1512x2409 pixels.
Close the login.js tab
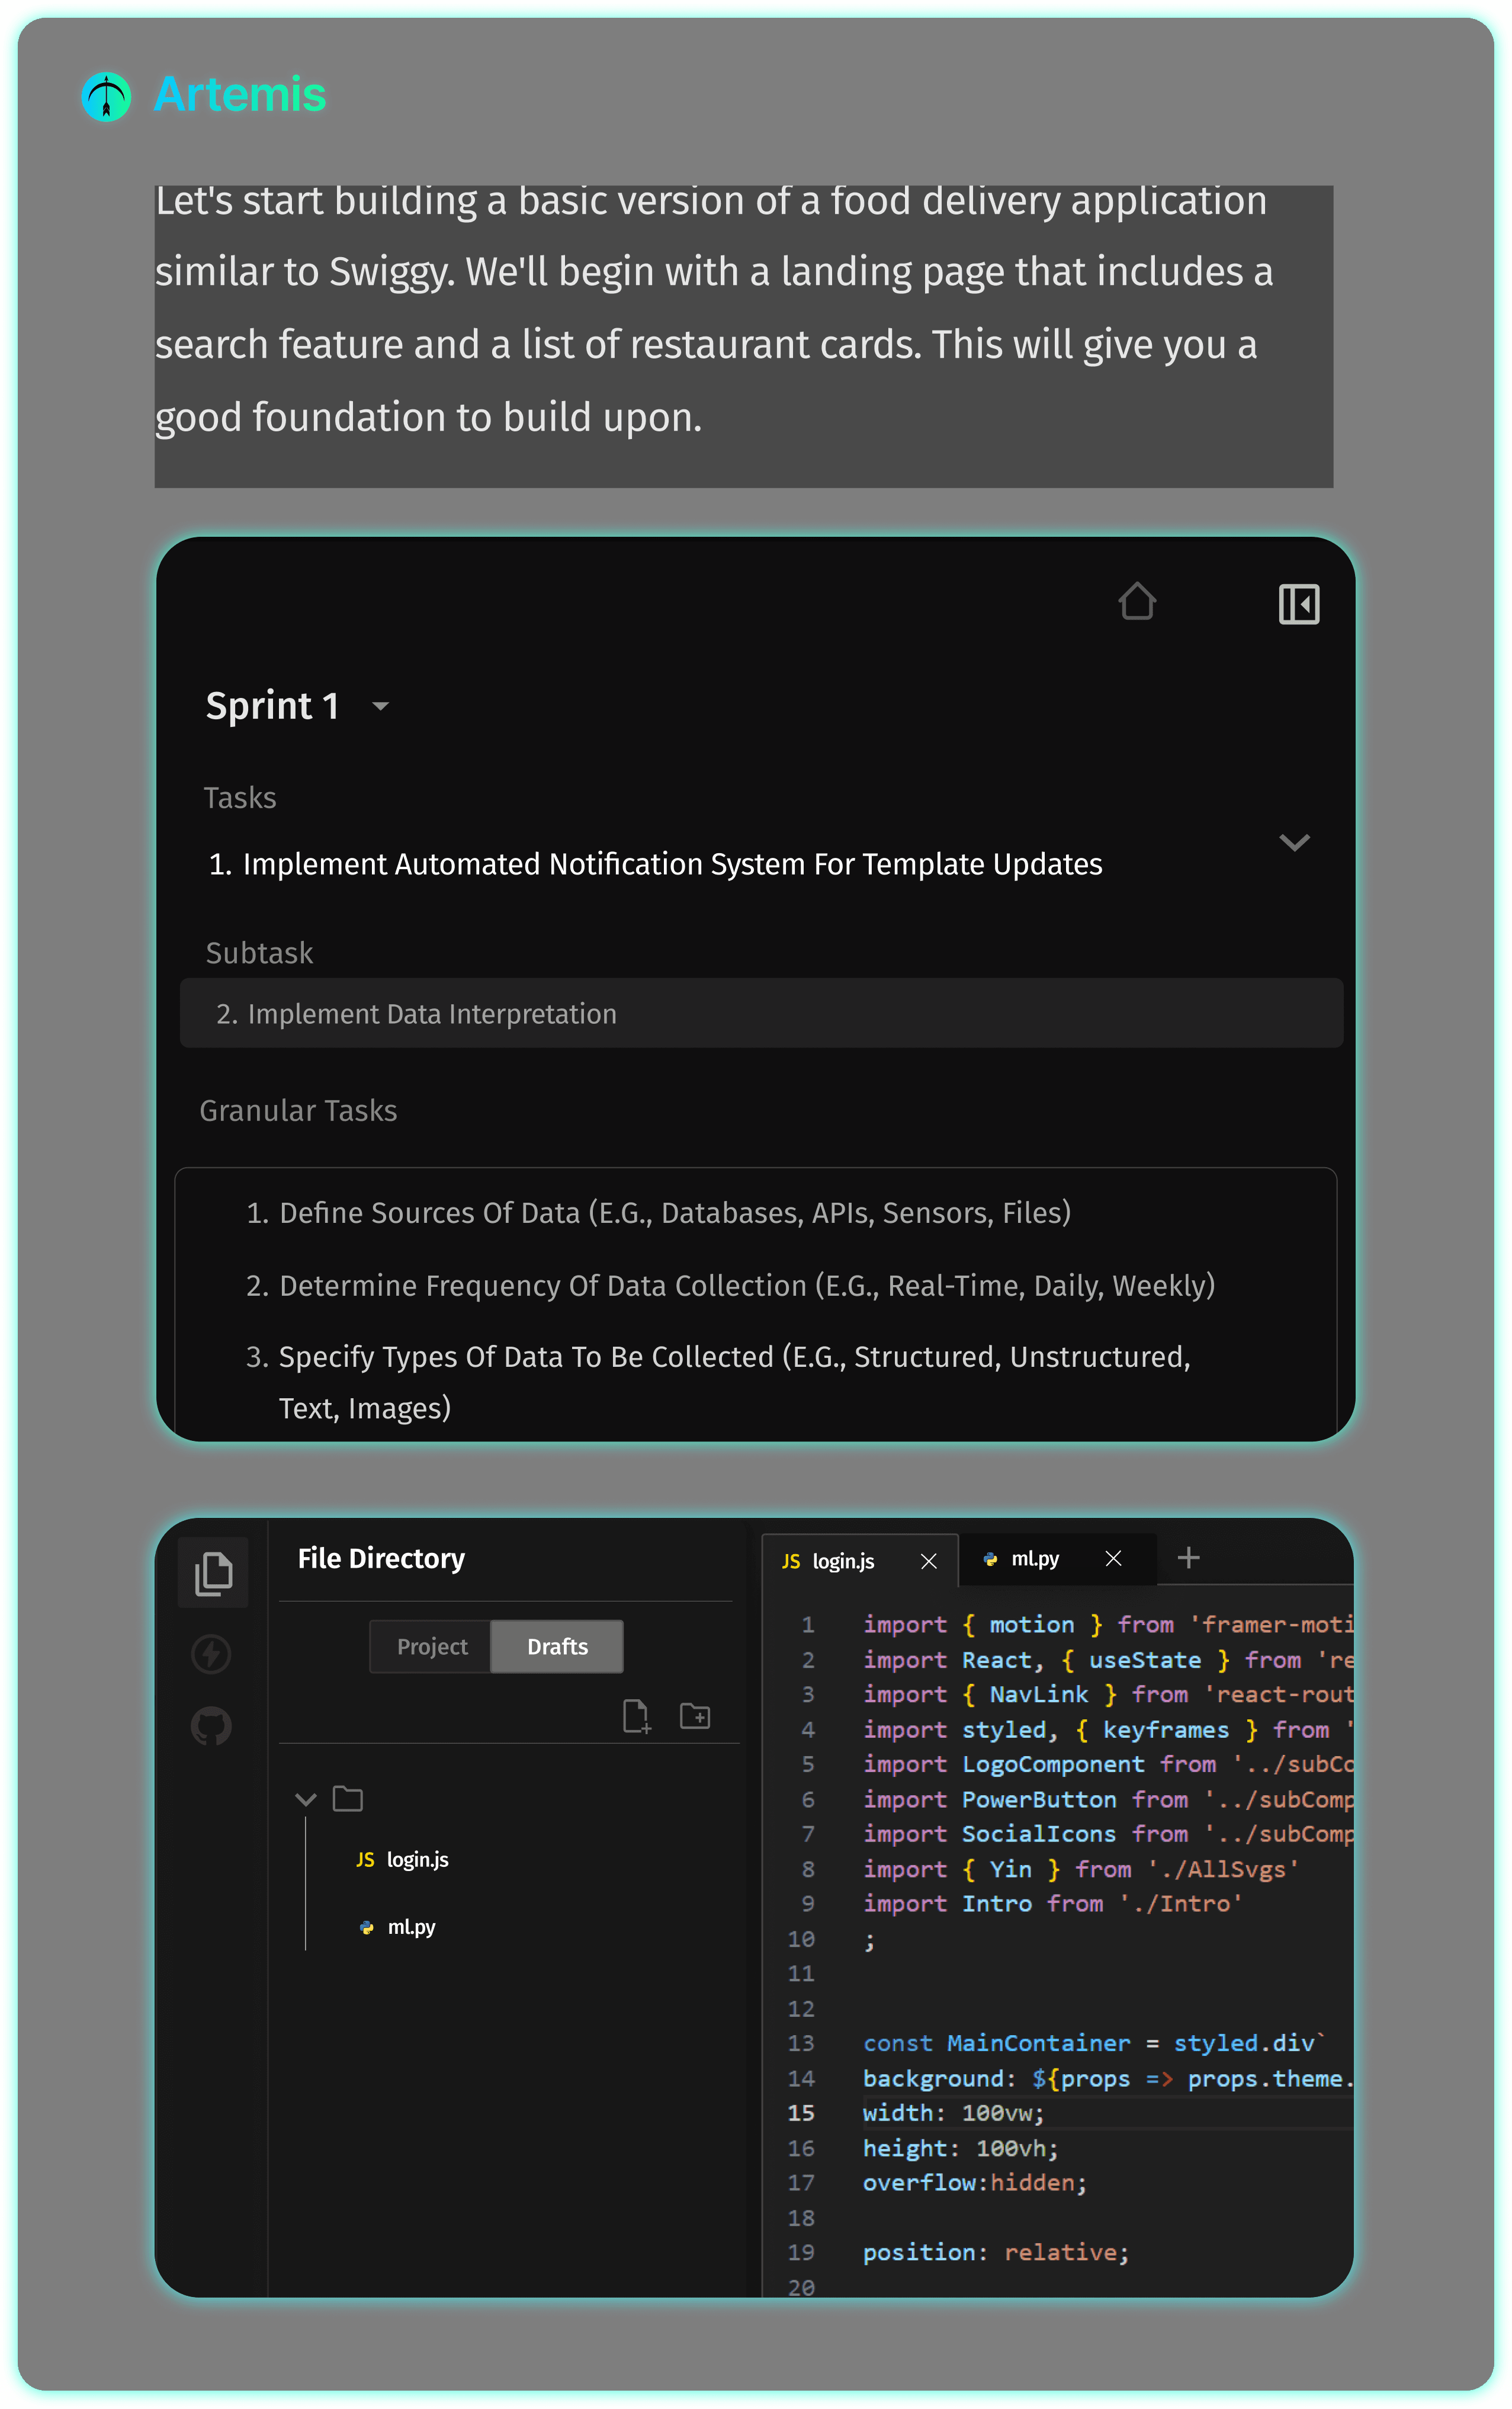coord(929,1561)
